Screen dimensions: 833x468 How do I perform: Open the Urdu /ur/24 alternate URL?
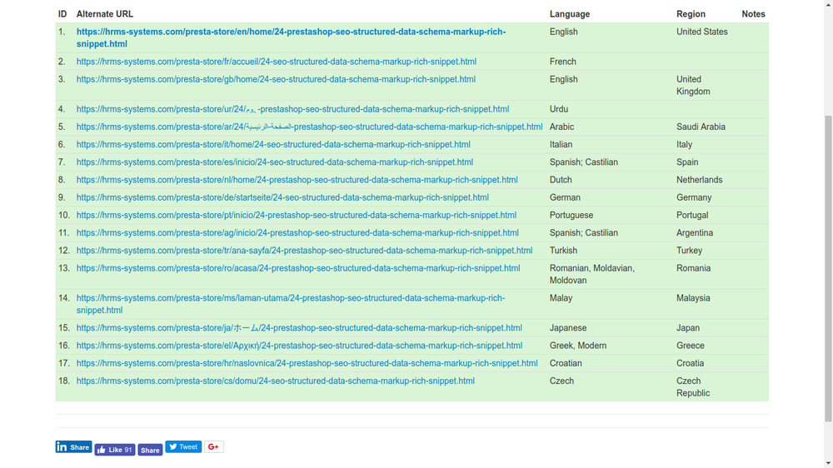pos(292,109)
